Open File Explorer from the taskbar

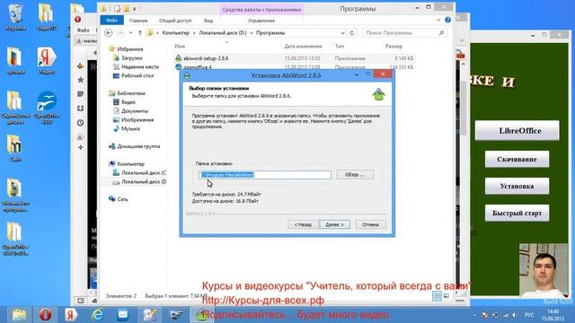tap(19, 315)
